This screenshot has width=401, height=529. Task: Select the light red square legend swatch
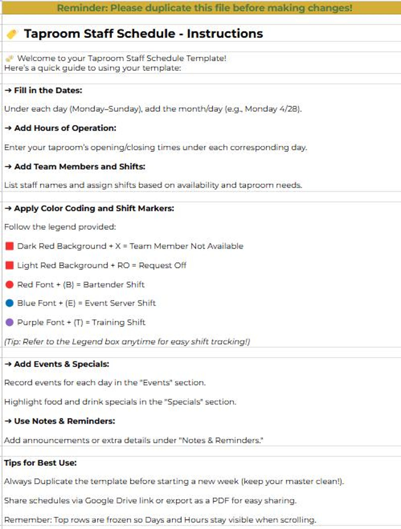click(x=10, y=265)
